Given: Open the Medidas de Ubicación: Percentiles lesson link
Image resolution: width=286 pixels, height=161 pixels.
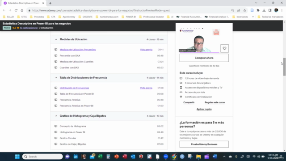Looking at the screenshot, I should tap(78, 50).
